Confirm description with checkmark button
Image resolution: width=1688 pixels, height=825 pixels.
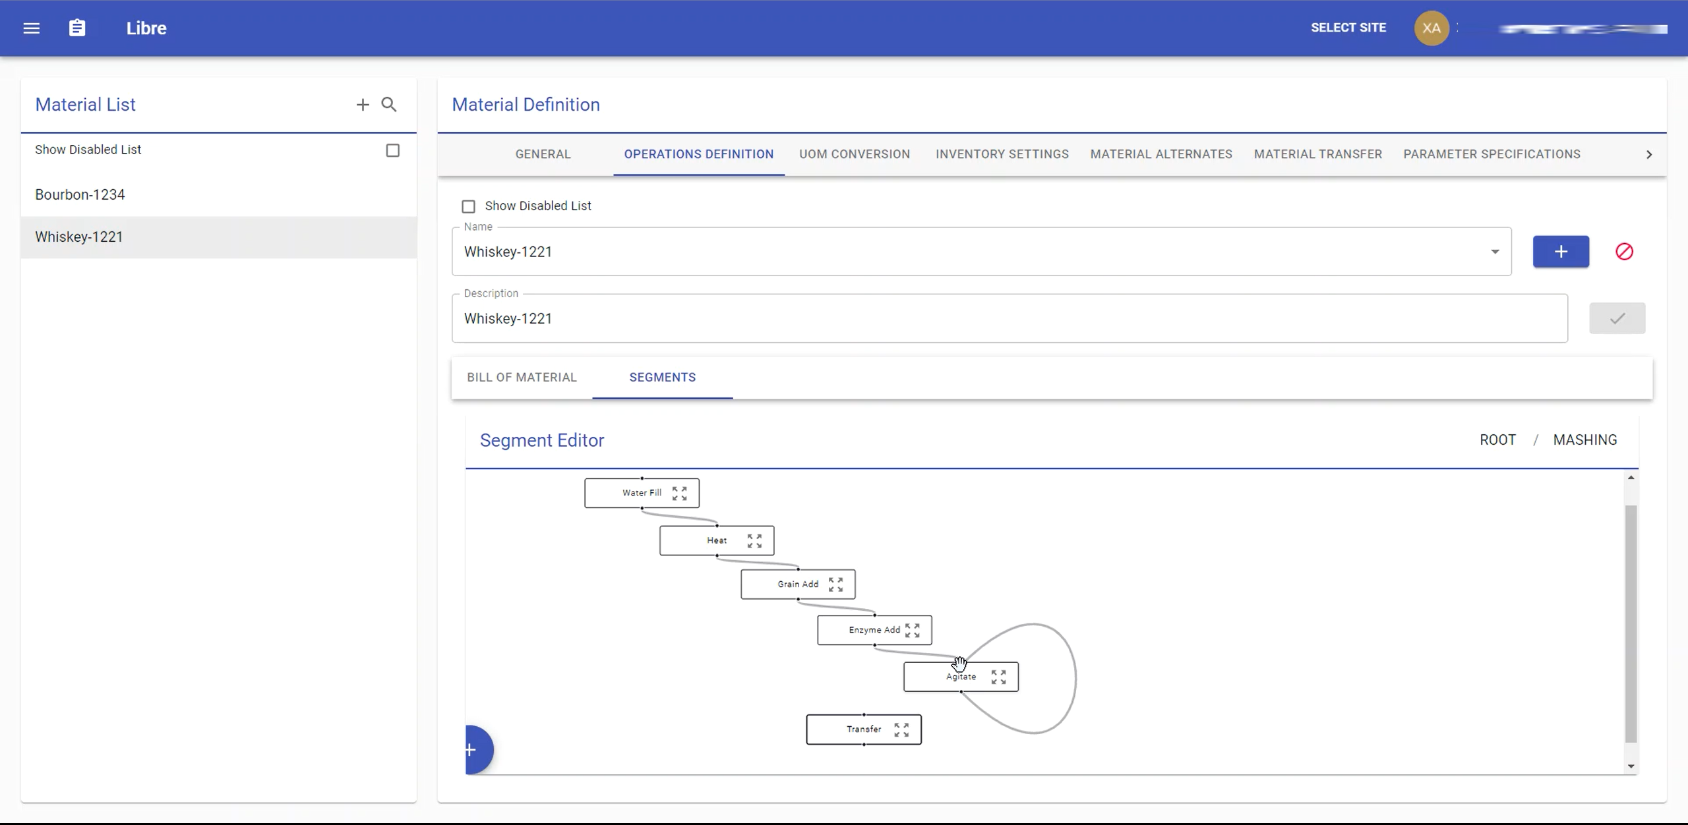1617,319
